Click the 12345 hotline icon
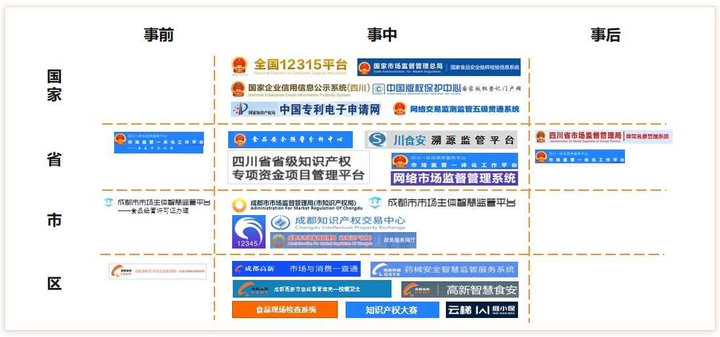This screenshot has height=337, width=720. [249, 232]
